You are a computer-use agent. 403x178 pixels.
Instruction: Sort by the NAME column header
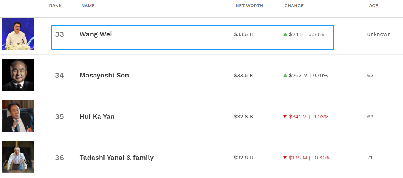pos(88,6)
